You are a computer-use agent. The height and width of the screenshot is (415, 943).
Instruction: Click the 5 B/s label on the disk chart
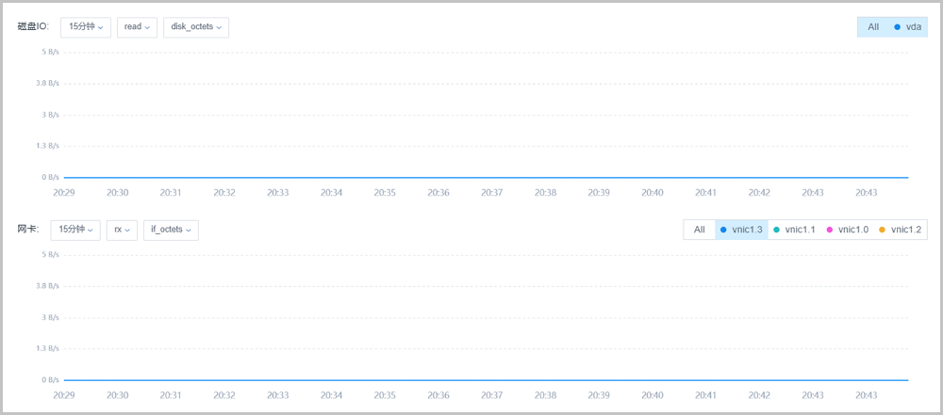click(51, 52)
